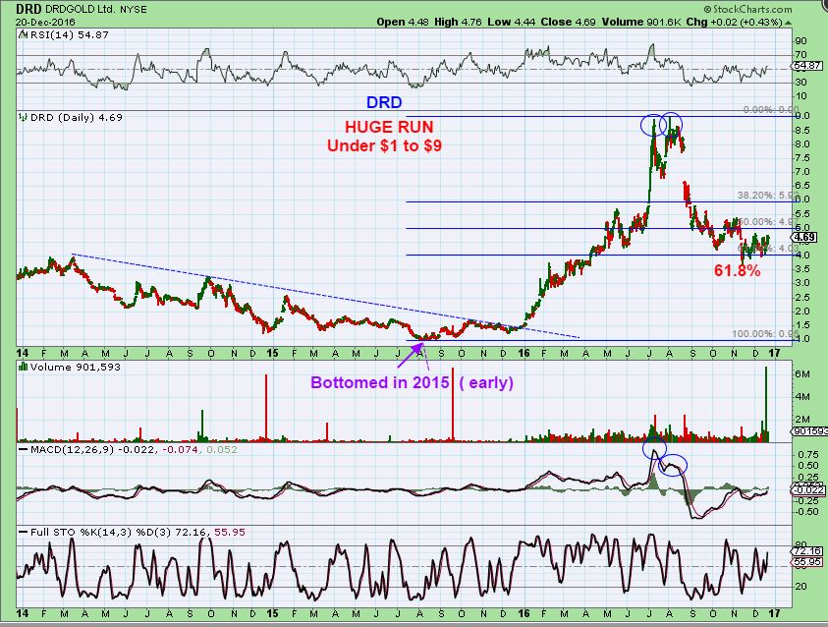Click the 4M volume axis label
The image size is (828, 627).
(802, 397)
